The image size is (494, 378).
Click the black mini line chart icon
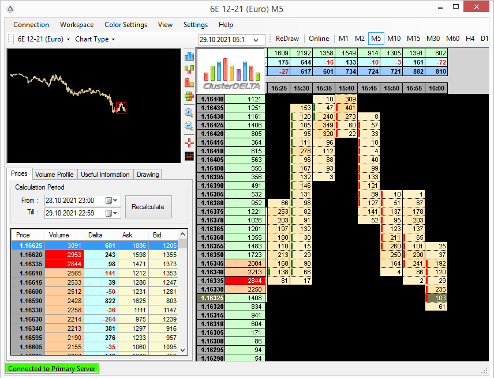[189, 156]
